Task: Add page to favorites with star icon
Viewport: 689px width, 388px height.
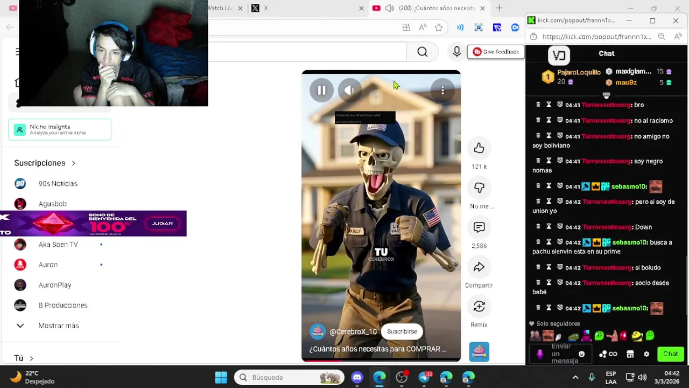Action: point(439,27)
